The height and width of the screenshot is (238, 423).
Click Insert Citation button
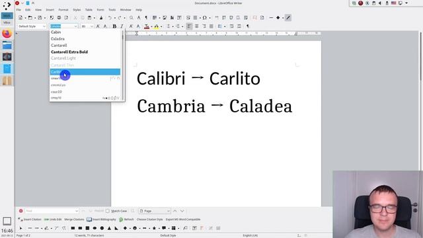coord(29,219)
